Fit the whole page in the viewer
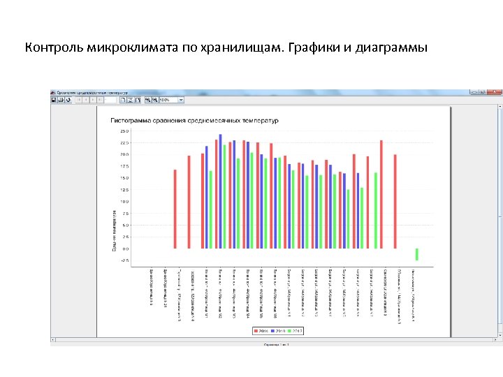503x377 pixels. click(x=130, y=100)
